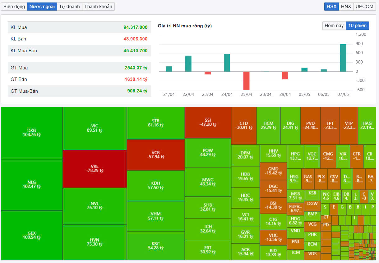The height and width of the screenshot is (263, 379).
Task: Open the VIC 89.51 tỷ tile
Action: pos(95,128)
